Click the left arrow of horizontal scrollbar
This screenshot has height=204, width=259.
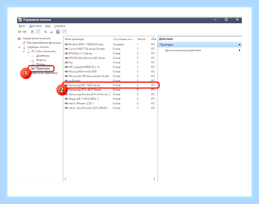(66, 179)
